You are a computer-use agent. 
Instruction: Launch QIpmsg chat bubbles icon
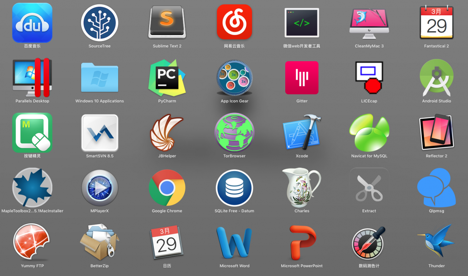437,187
